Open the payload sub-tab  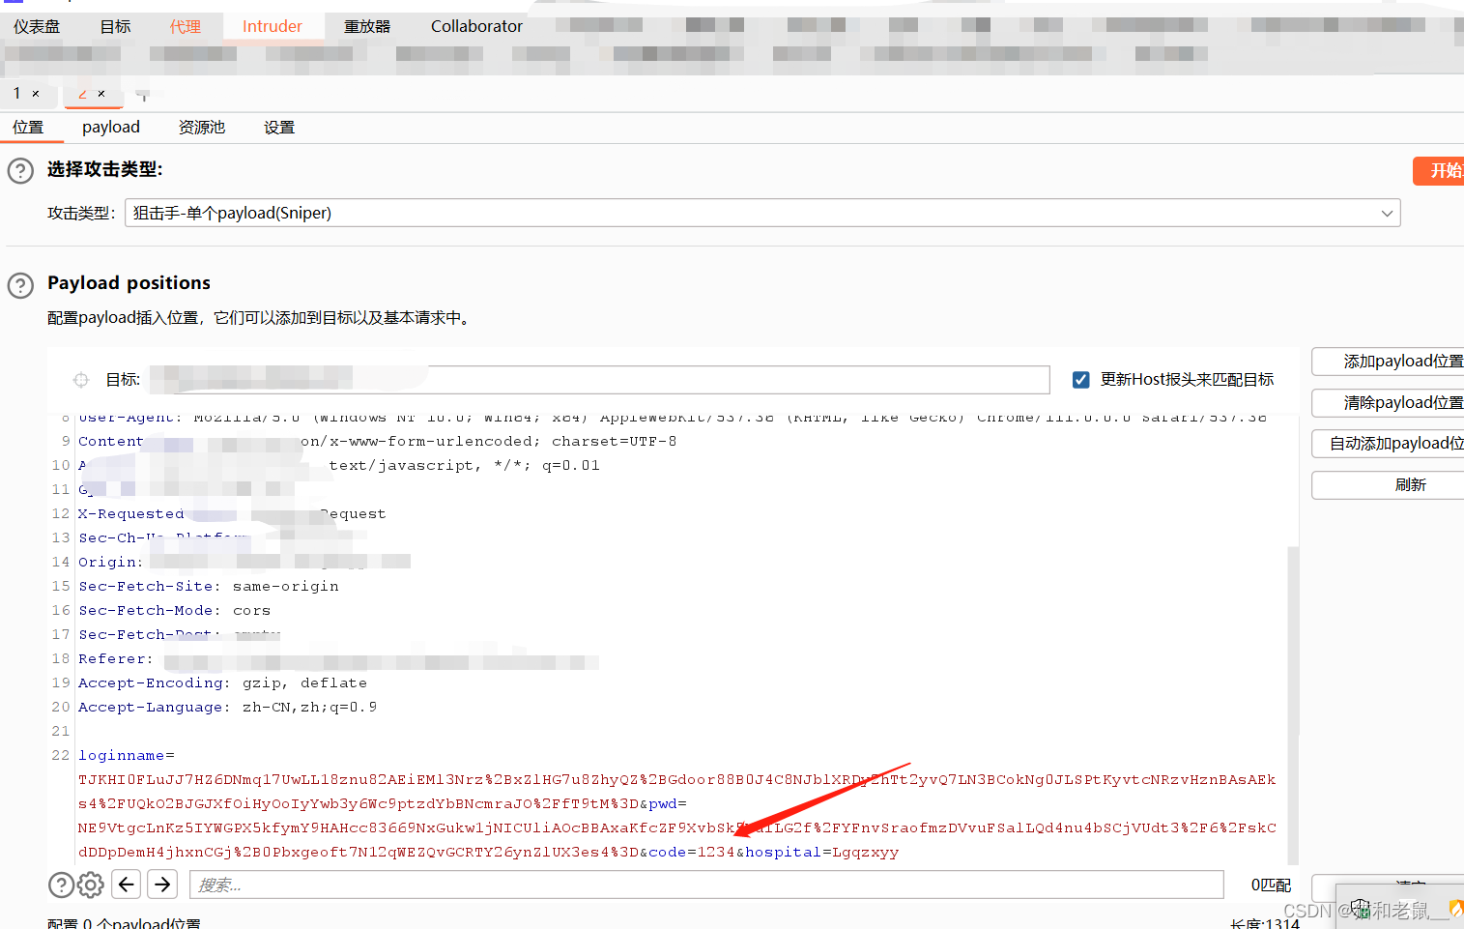click(x=111, y=127)
